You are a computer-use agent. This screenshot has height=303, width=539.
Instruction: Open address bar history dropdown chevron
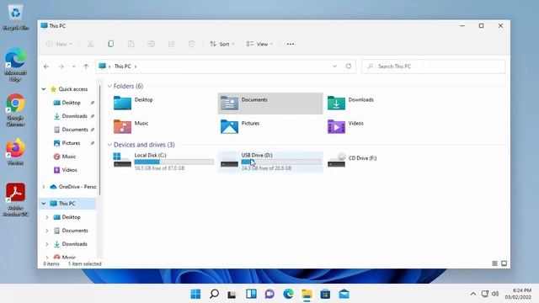[x=335, y=66]
